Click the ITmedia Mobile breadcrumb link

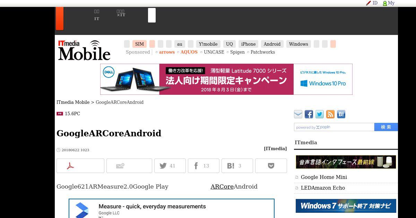(73, 102)
